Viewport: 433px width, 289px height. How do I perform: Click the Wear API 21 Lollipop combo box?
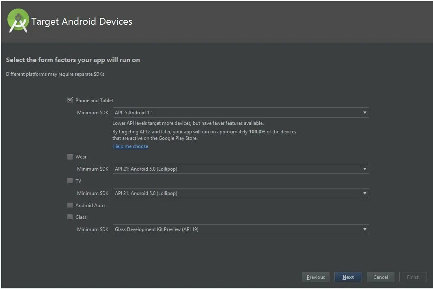tap(237, 169)
